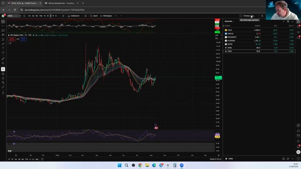This screenshot has width=301, height=169.
Task: Click the trash icon to remove drawings
Action: [x=3, y=93]
